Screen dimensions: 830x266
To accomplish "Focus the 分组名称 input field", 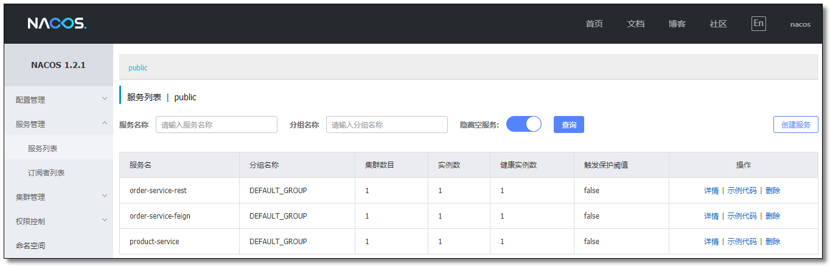I will 387,124.
